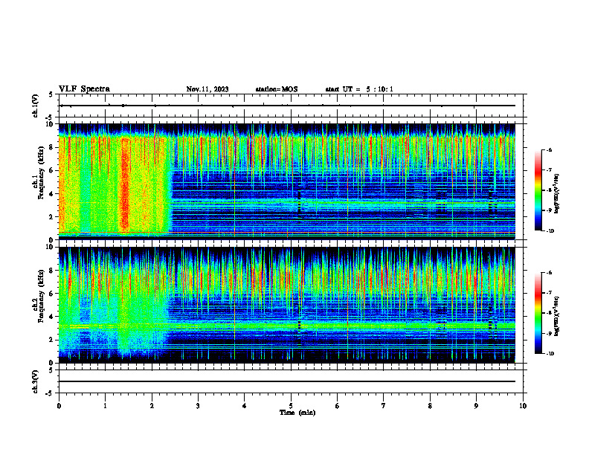Click the "8" frequency tick of ch.1 spectrogram

coord(51,147)
